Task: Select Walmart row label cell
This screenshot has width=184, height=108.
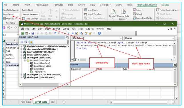Action: click(x=12, y=58)
